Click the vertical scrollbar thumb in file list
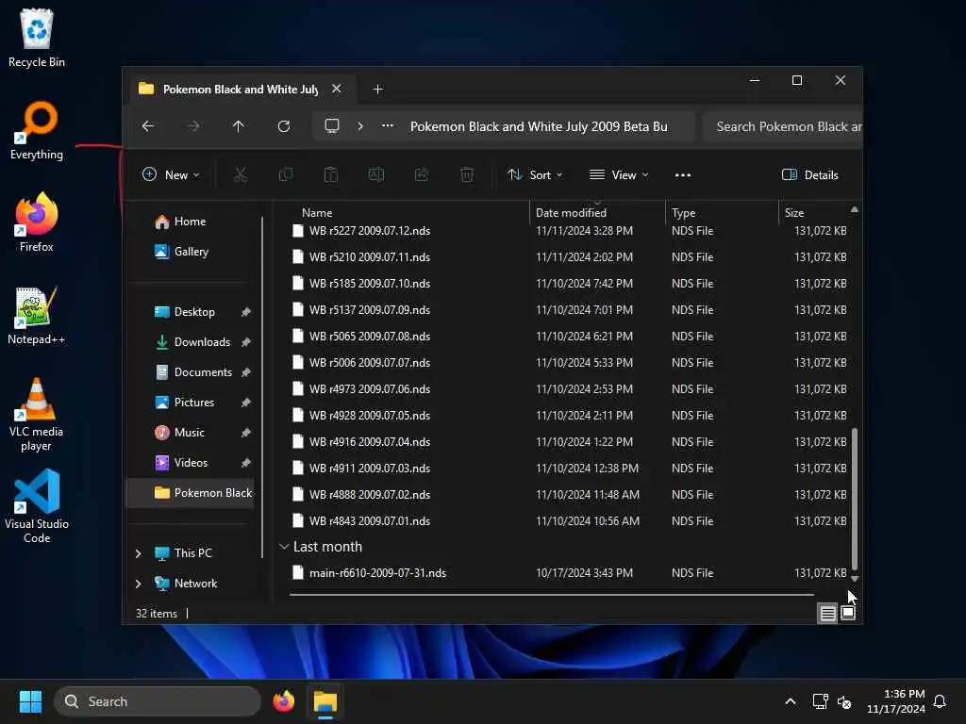 coord(855,499)
